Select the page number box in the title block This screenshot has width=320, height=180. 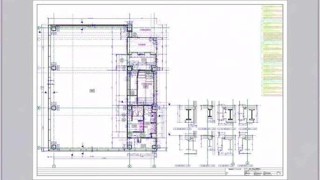point(280,173)
